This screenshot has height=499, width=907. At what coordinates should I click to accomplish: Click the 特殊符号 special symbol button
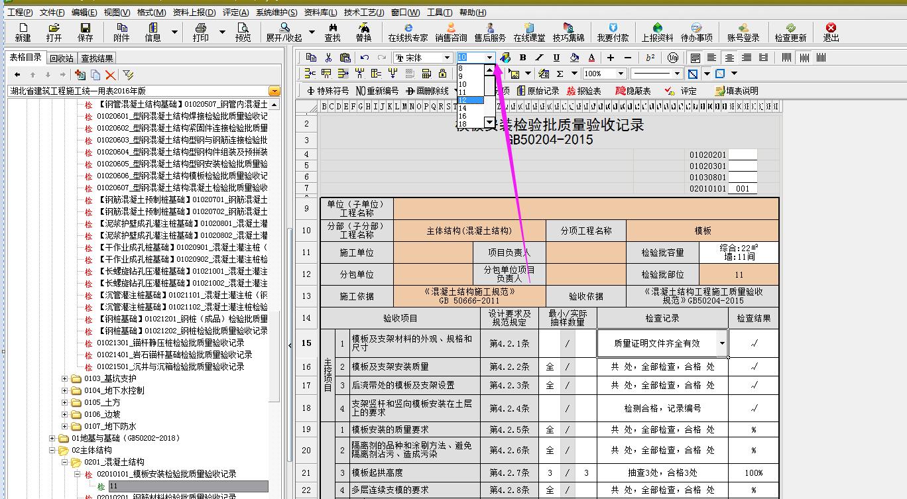pyautogui.click(x=328, y=91)
